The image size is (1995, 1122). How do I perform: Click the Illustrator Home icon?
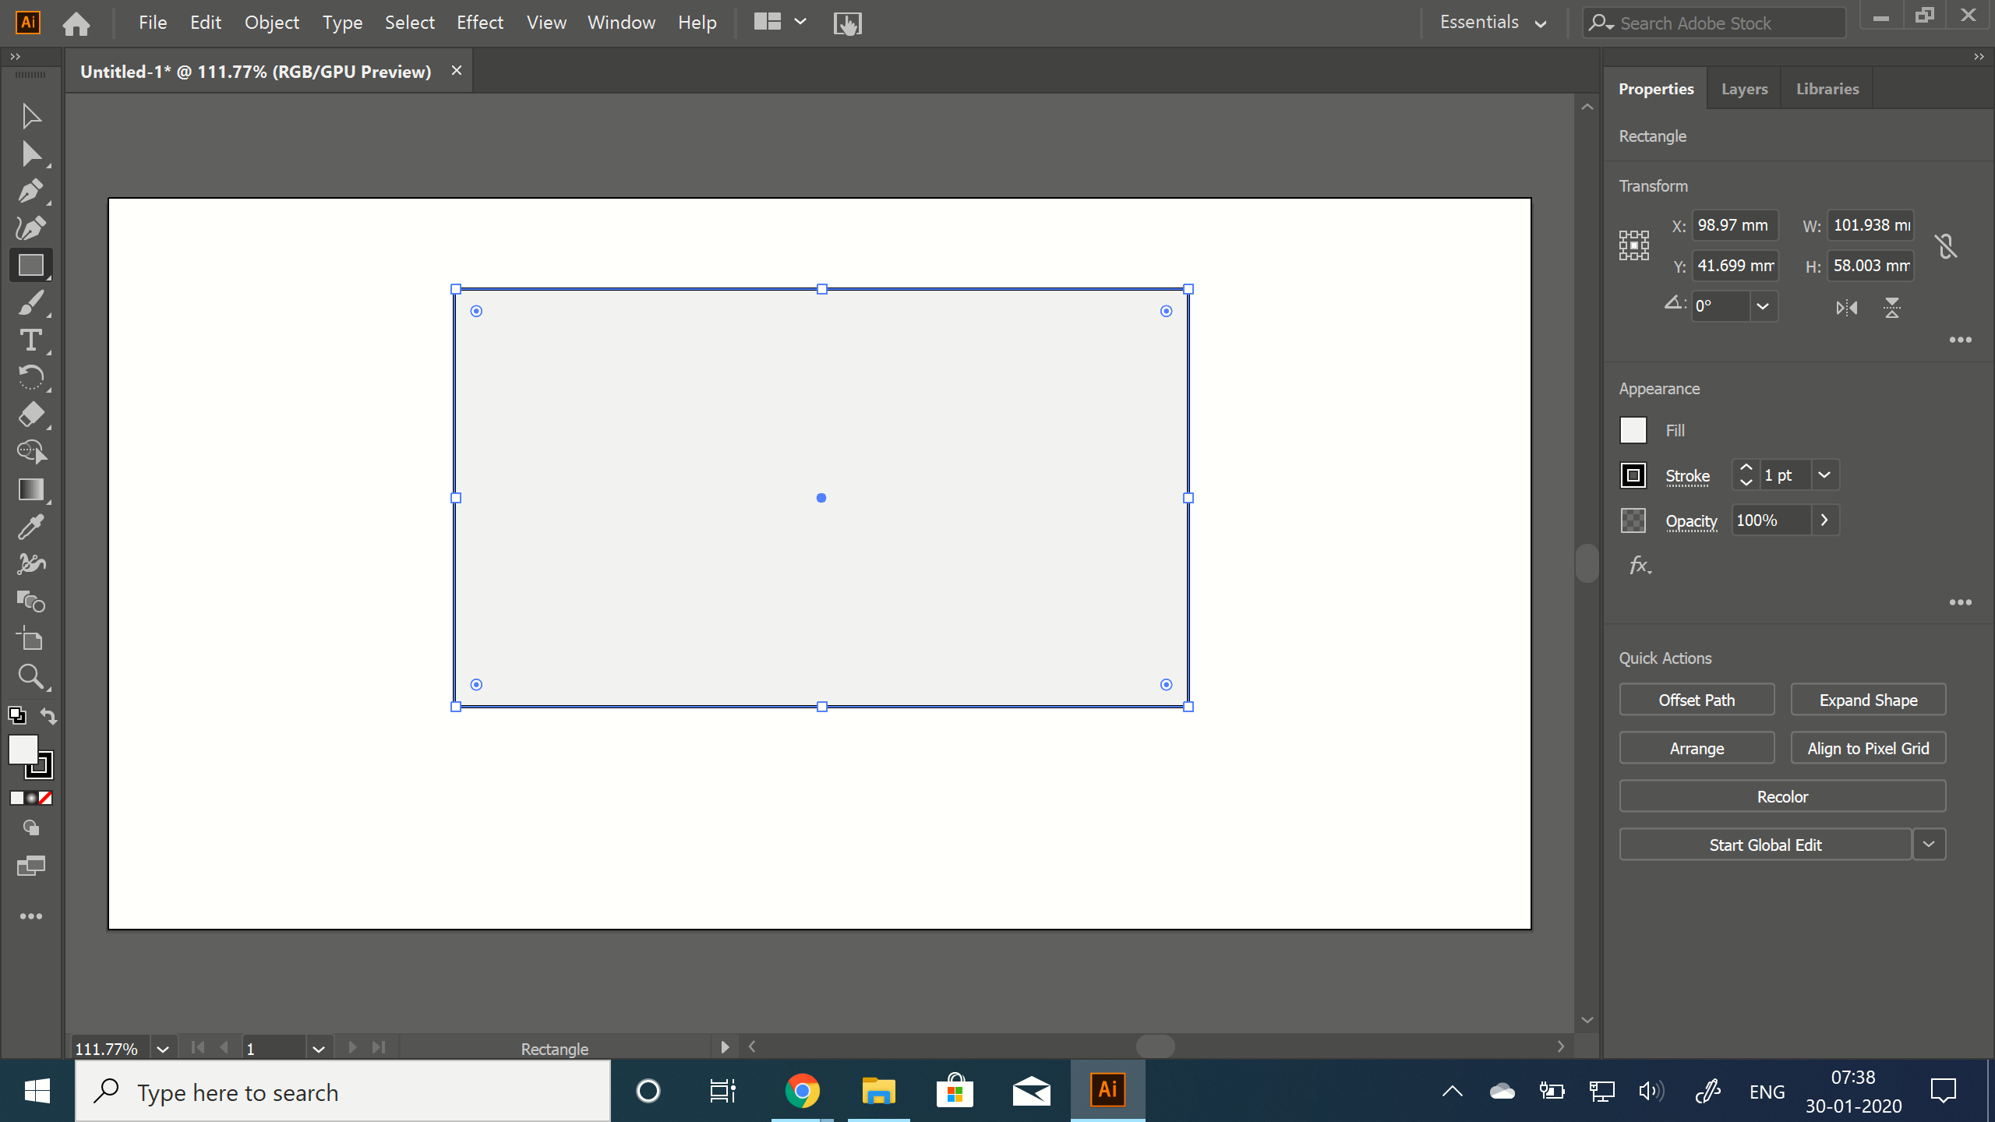76,23
